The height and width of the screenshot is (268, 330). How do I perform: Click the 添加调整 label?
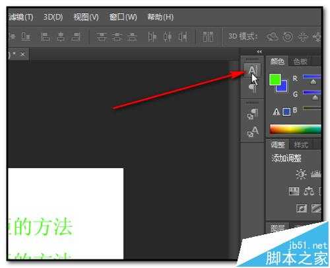click(286, 158)
